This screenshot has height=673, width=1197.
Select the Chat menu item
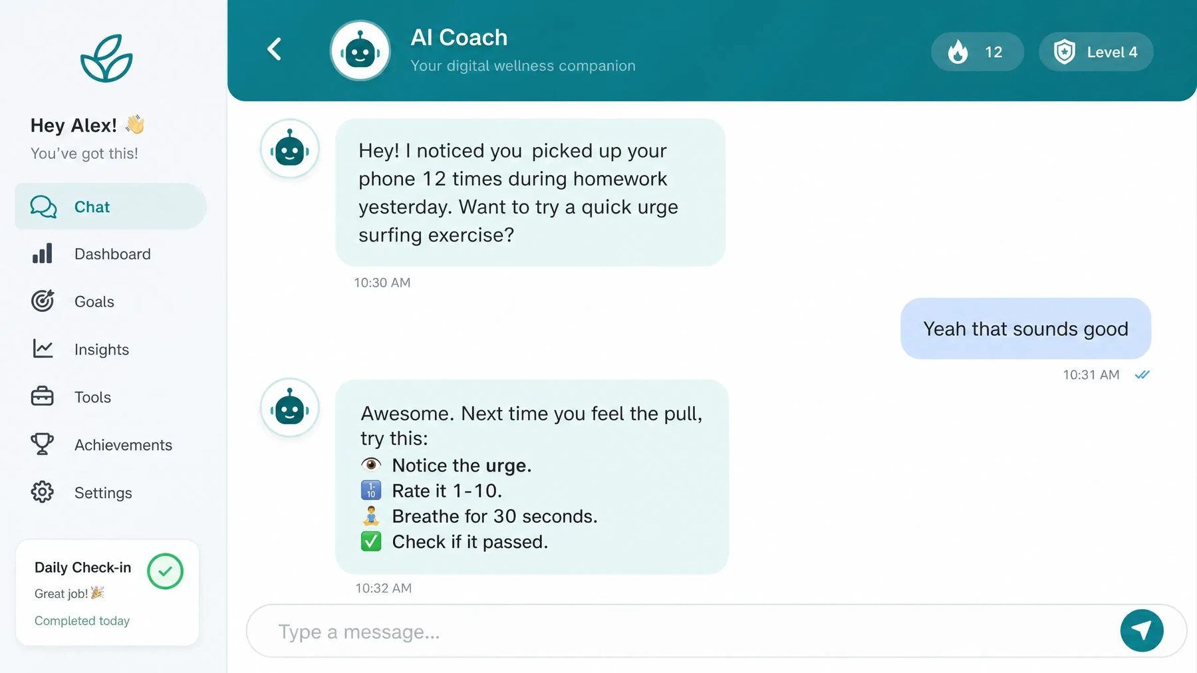(x=111, y=207)
